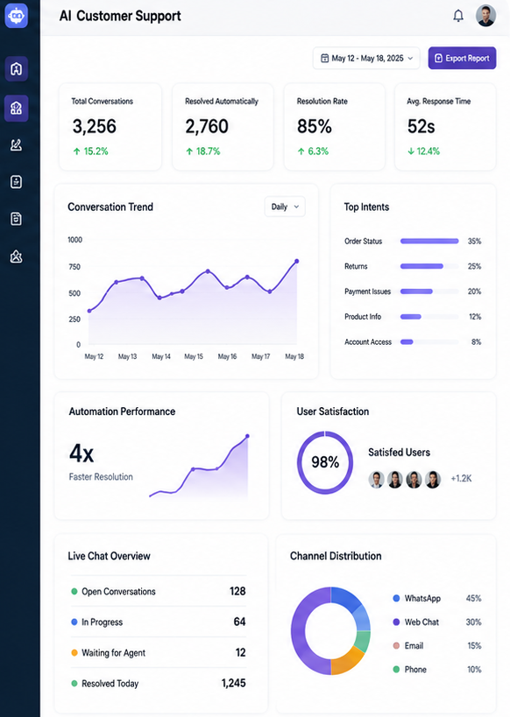Click the blue dot beside In Progress
This screenshot has width=510, height=717.
[74, 622]
